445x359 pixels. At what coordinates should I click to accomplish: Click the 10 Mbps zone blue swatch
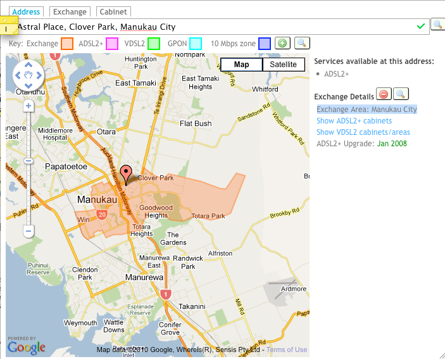[265, 44]
